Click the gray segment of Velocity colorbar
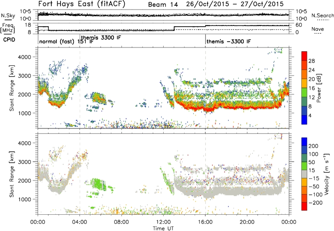This screenshot has width=334, height=231. click(x=304, y=174)
